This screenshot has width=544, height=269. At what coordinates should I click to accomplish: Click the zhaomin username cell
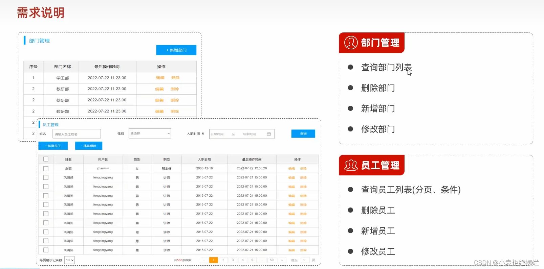[x=103, y=168]
